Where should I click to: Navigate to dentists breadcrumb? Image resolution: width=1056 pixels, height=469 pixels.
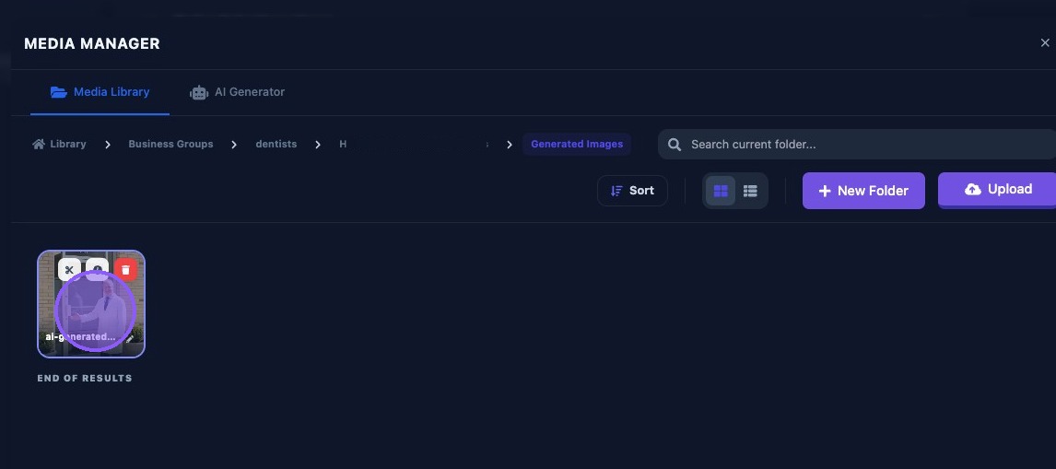pyautogui.click(x=276, y=145)
